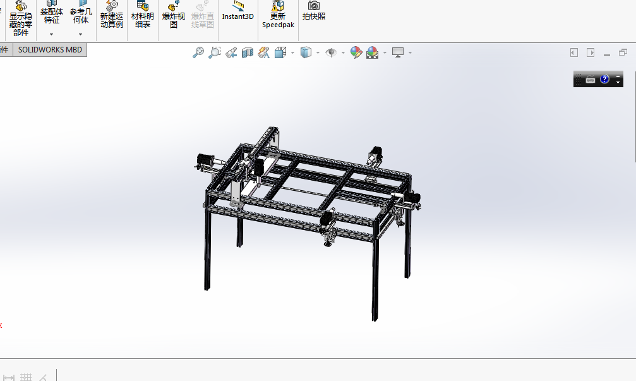The image size is (636, 381).
Task: Open Reference Geometry (参考几何体) tool
Action: tap(81, 13)
